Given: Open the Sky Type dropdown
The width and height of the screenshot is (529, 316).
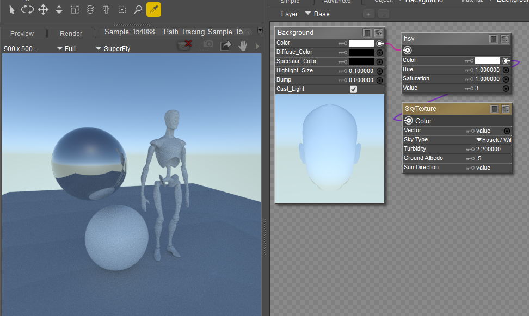Looking at the screenshot, I should 493,140.
